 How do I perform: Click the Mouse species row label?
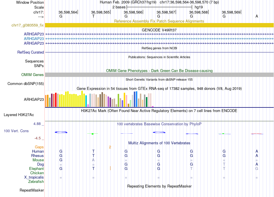(38, 160)
